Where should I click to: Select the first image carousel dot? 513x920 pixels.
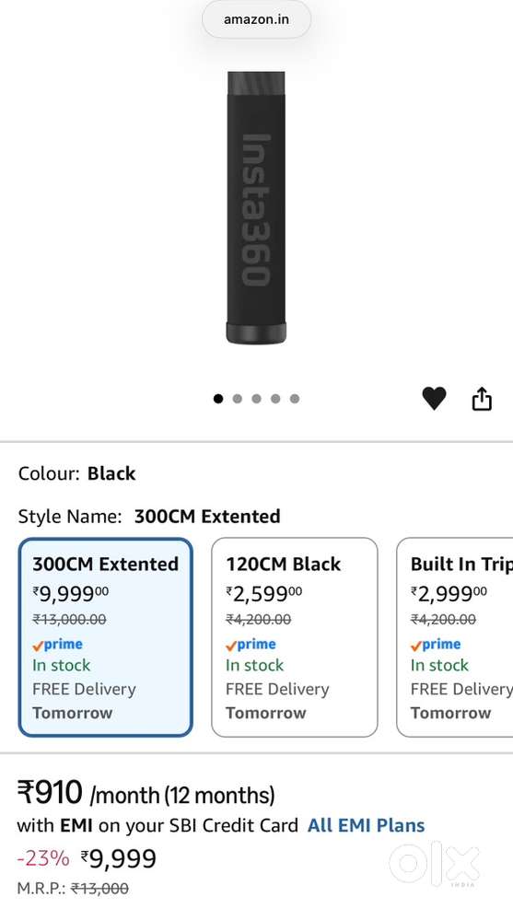point(218,399)
